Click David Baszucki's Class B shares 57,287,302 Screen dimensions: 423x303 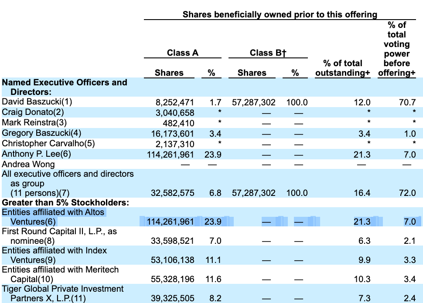coord(254,102)
